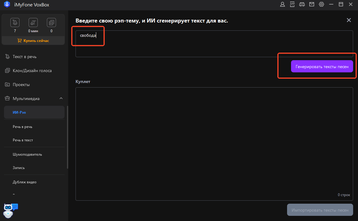Screen dimensions: 358x221
Task: Open the user account profile icon
Action: tap(283, 4)
